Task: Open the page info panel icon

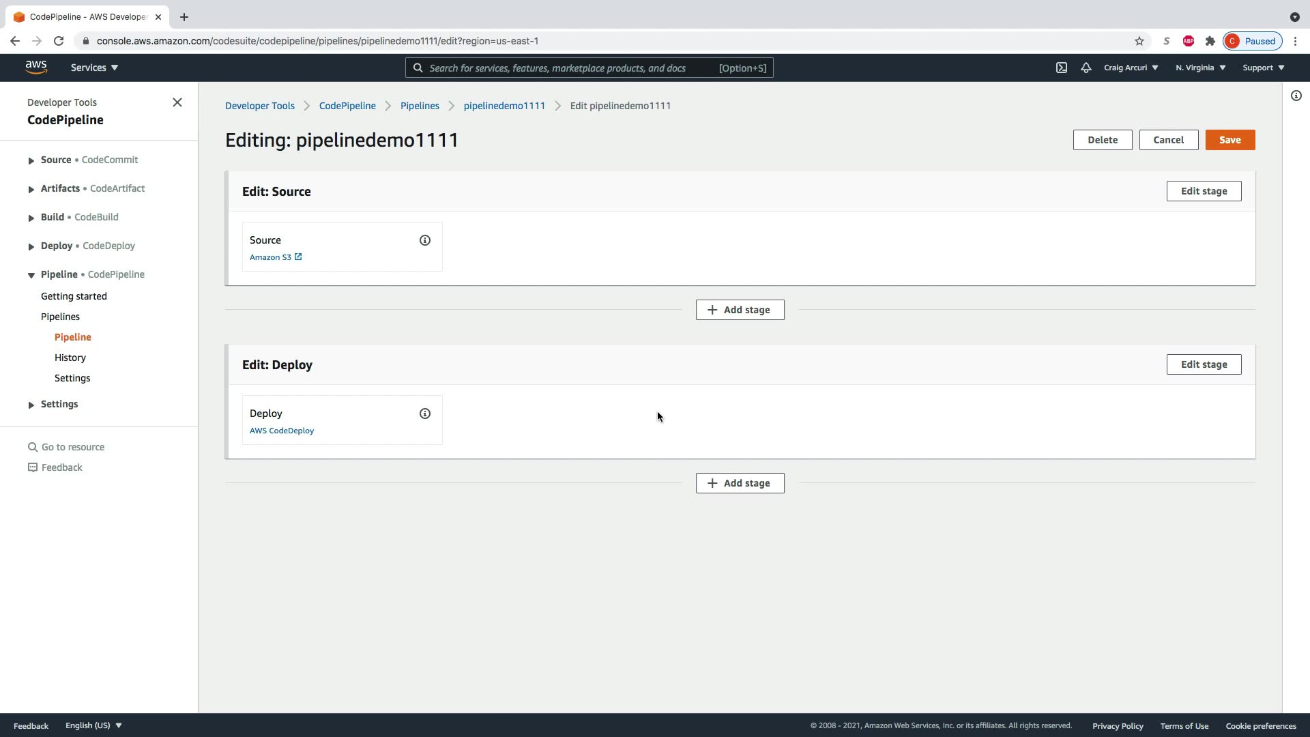Action: click(x=1296, y=96)
